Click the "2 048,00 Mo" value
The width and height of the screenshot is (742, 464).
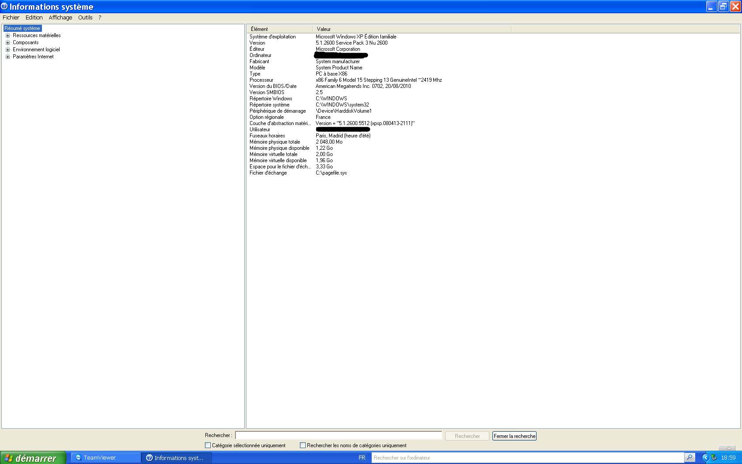329,142
